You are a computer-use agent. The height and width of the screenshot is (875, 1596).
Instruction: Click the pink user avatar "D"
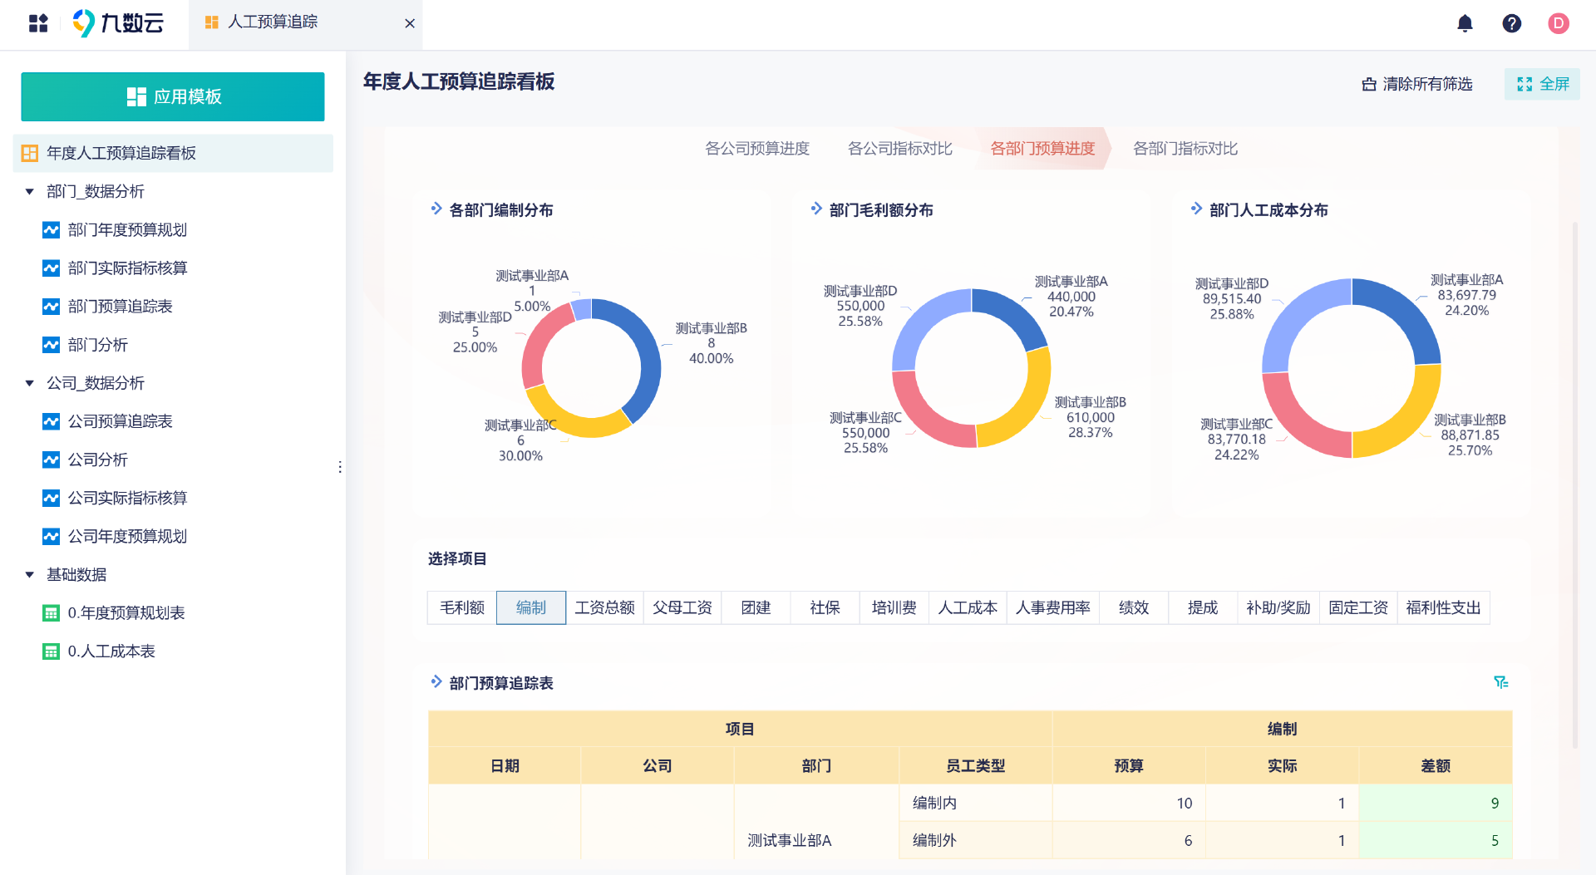(x=1559, y=24)
